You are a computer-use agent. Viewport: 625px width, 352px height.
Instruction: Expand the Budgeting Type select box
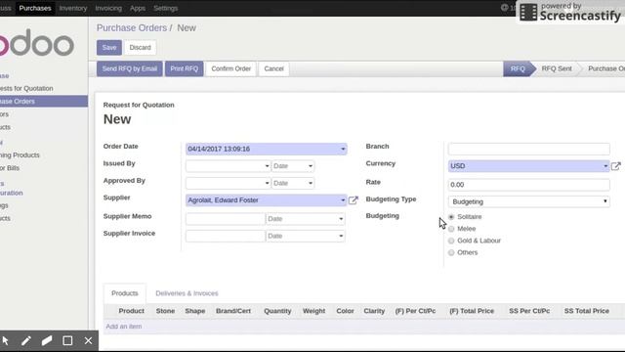529,201
